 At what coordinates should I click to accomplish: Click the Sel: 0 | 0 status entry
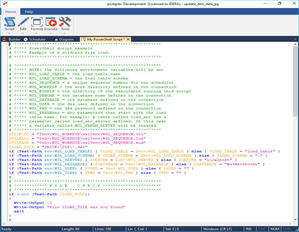tap(172, 229)
